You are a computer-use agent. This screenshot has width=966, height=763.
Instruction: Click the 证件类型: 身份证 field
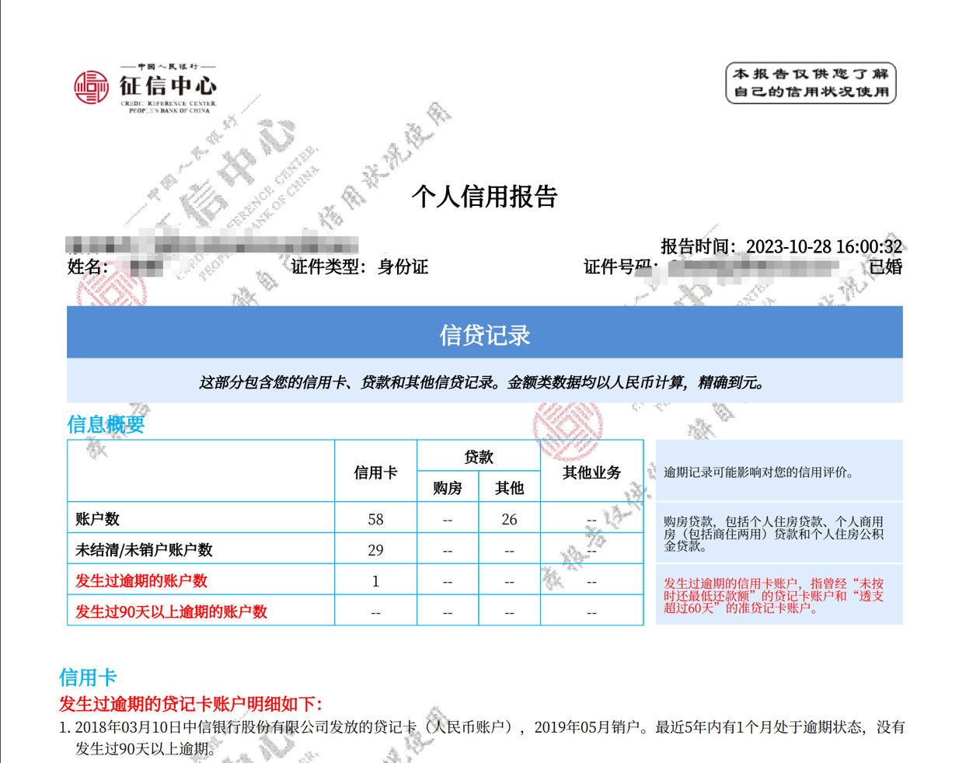click(360, 267)
